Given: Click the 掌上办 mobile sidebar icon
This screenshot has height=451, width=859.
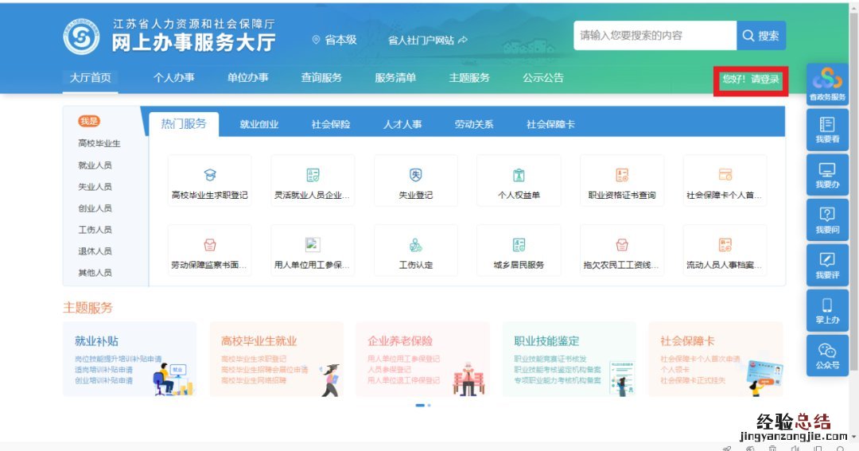Looking at the screenshot, I should 827,305.
